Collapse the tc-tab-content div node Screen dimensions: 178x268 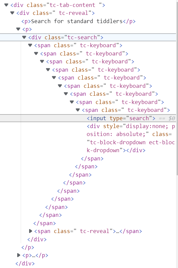(x=6, y=5)
